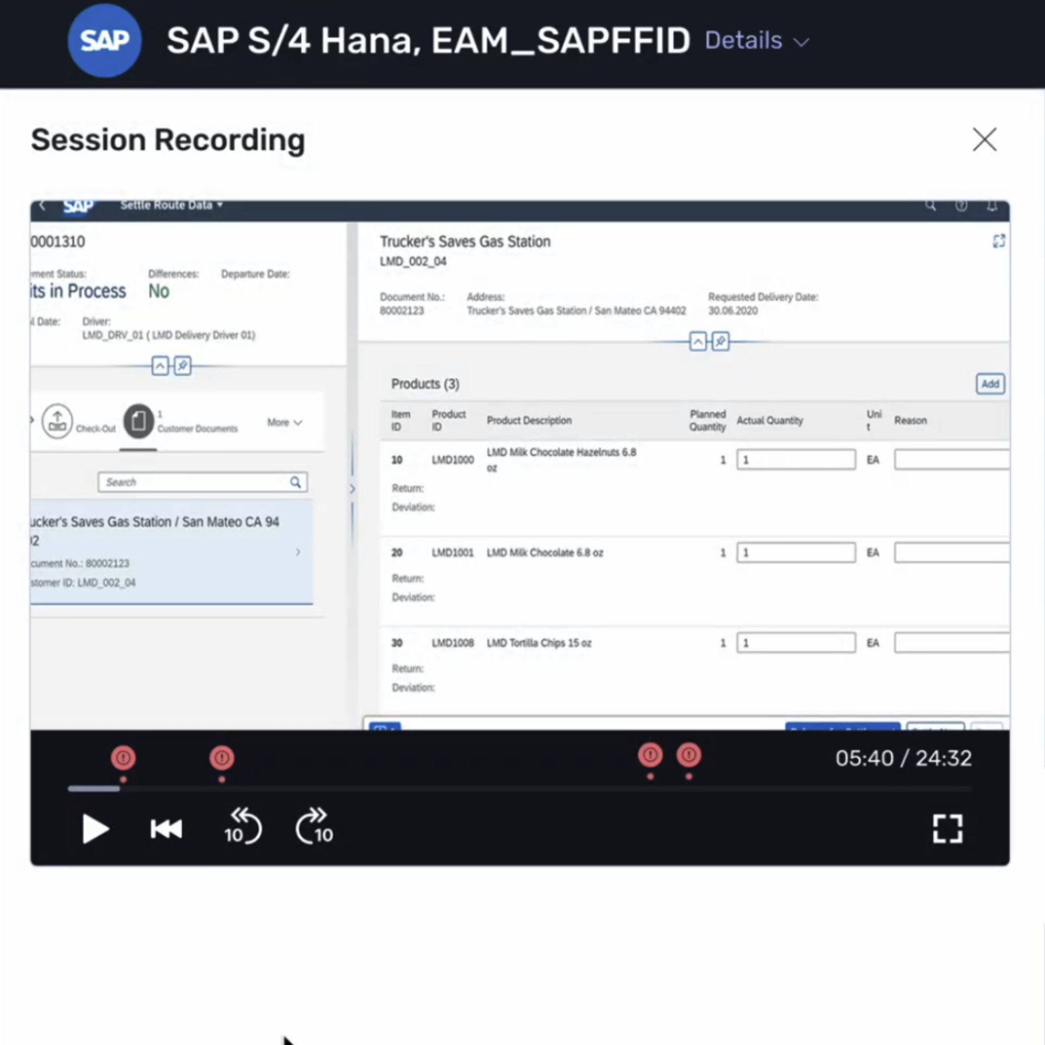Click the recording progress bar
1045x1045 pixels.
point(520,789)
